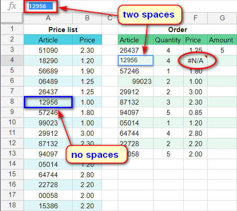Click price 2.00 next to 00058 in column B
This screenshot has width=237, height=211.
(87, 196)
